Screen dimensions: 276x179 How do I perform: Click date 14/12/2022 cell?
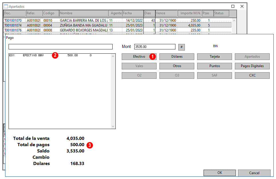click(x=134, y=20)
